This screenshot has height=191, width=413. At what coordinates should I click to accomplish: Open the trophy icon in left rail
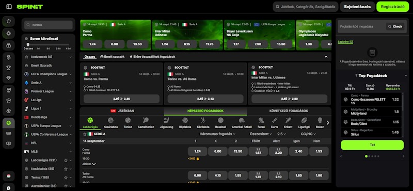point(9,68)
